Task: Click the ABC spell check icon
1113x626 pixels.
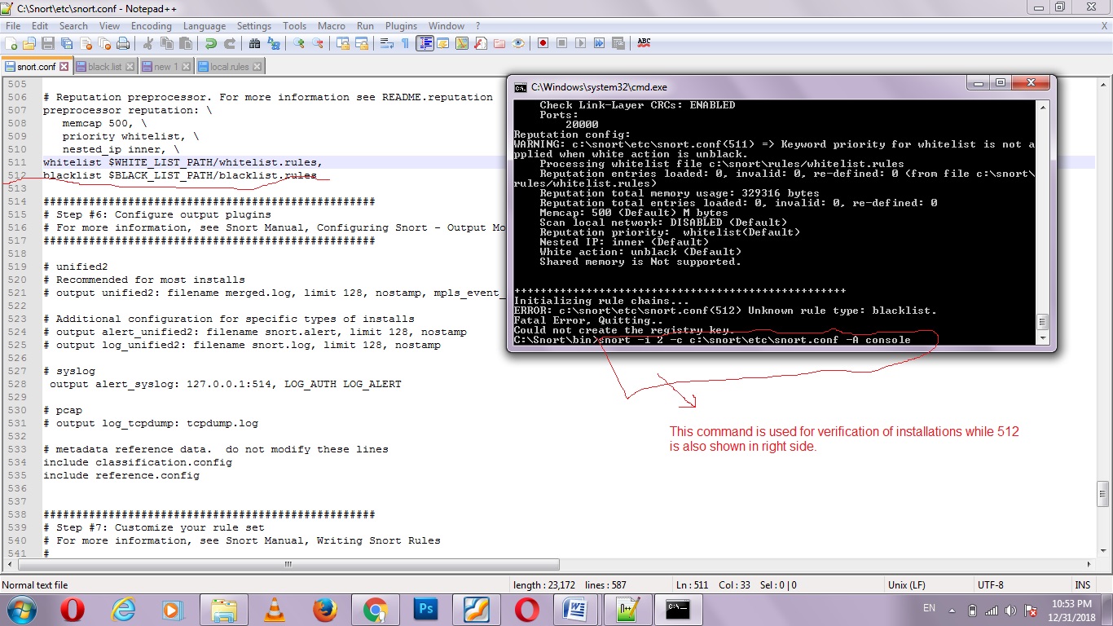Action: [x=644, y=43]
